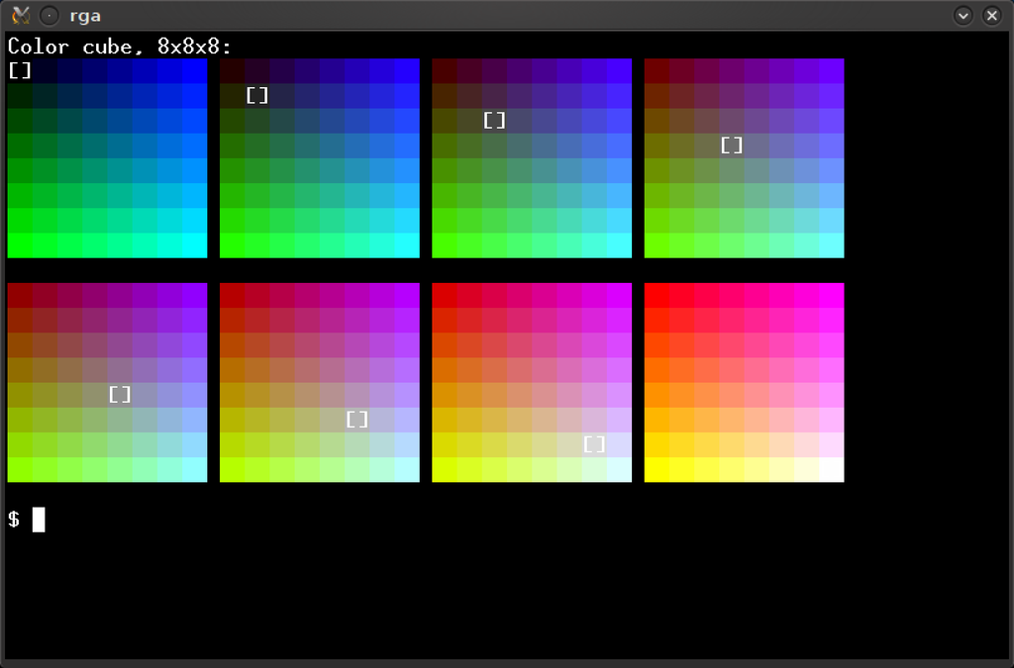Click the [] marker in the second cube slice
The width and height of the screenshot is (1014, 668).
(x=257, y=96)
